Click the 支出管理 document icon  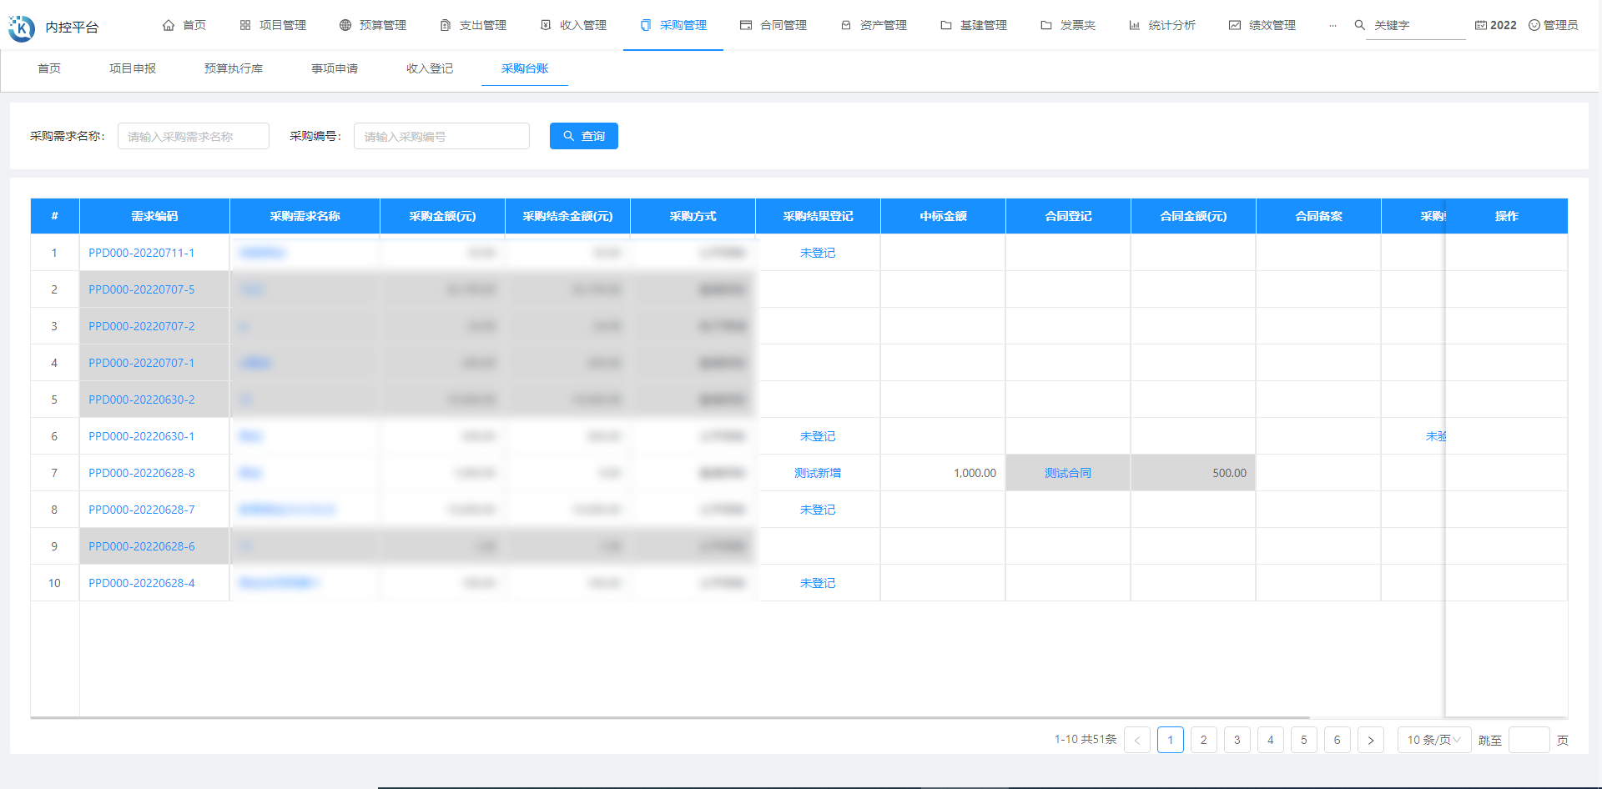coord(443,25)
